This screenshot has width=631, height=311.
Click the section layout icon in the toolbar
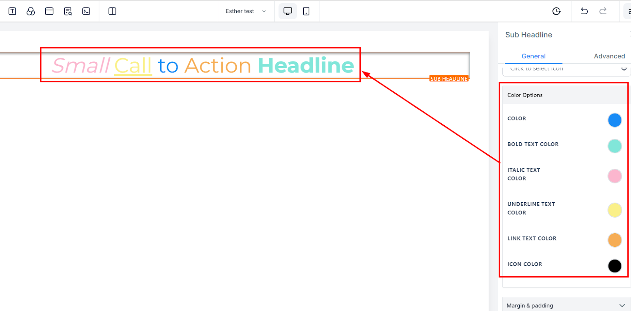tap(49, 11)
